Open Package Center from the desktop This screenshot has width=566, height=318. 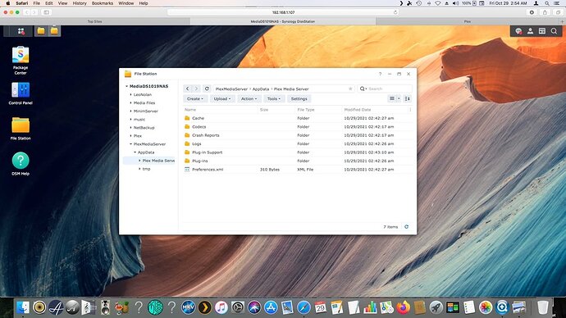pyautogui.click(x=21, y=60)
